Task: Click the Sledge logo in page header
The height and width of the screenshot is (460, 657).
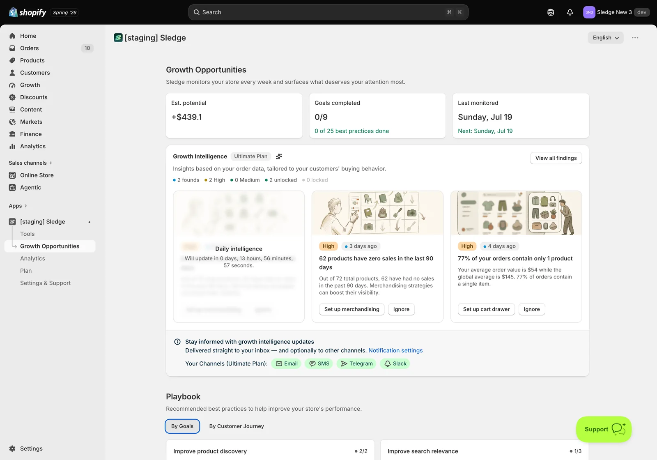Action: click(118, 38)
